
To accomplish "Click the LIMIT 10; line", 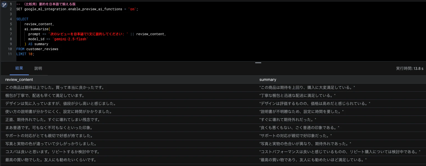I will coord(25,54).
